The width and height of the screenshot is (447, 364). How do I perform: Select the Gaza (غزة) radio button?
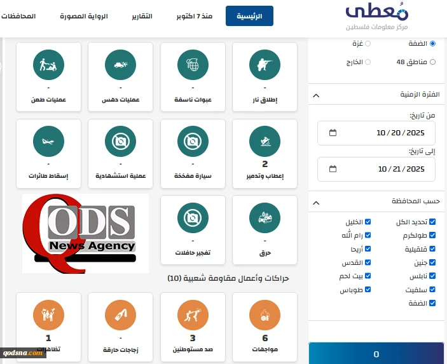point(368,43)
